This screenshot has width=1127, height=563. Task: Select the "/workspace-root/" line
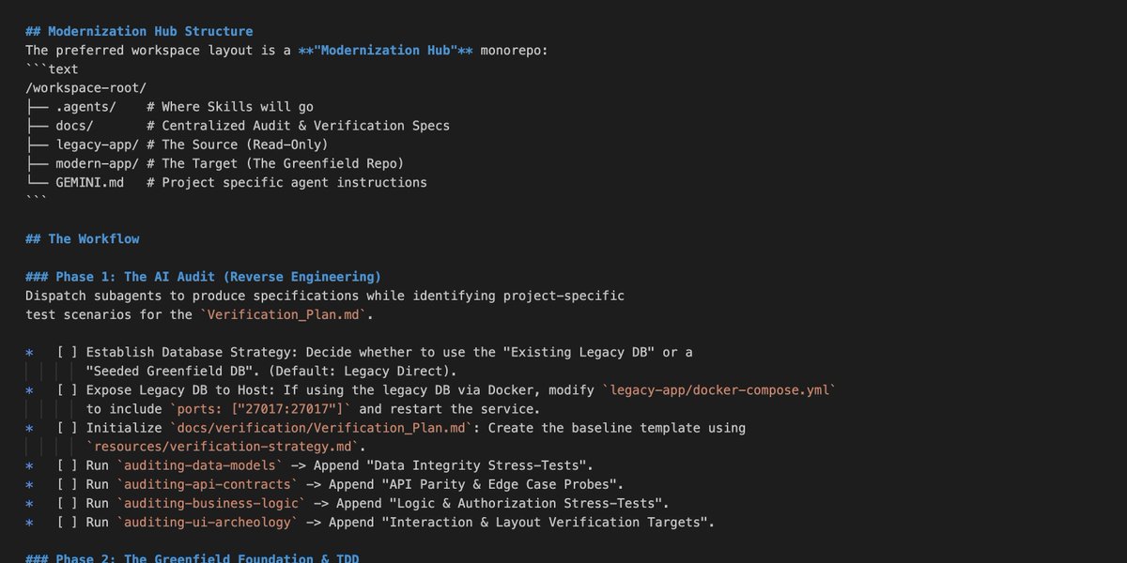pos(85,87)
